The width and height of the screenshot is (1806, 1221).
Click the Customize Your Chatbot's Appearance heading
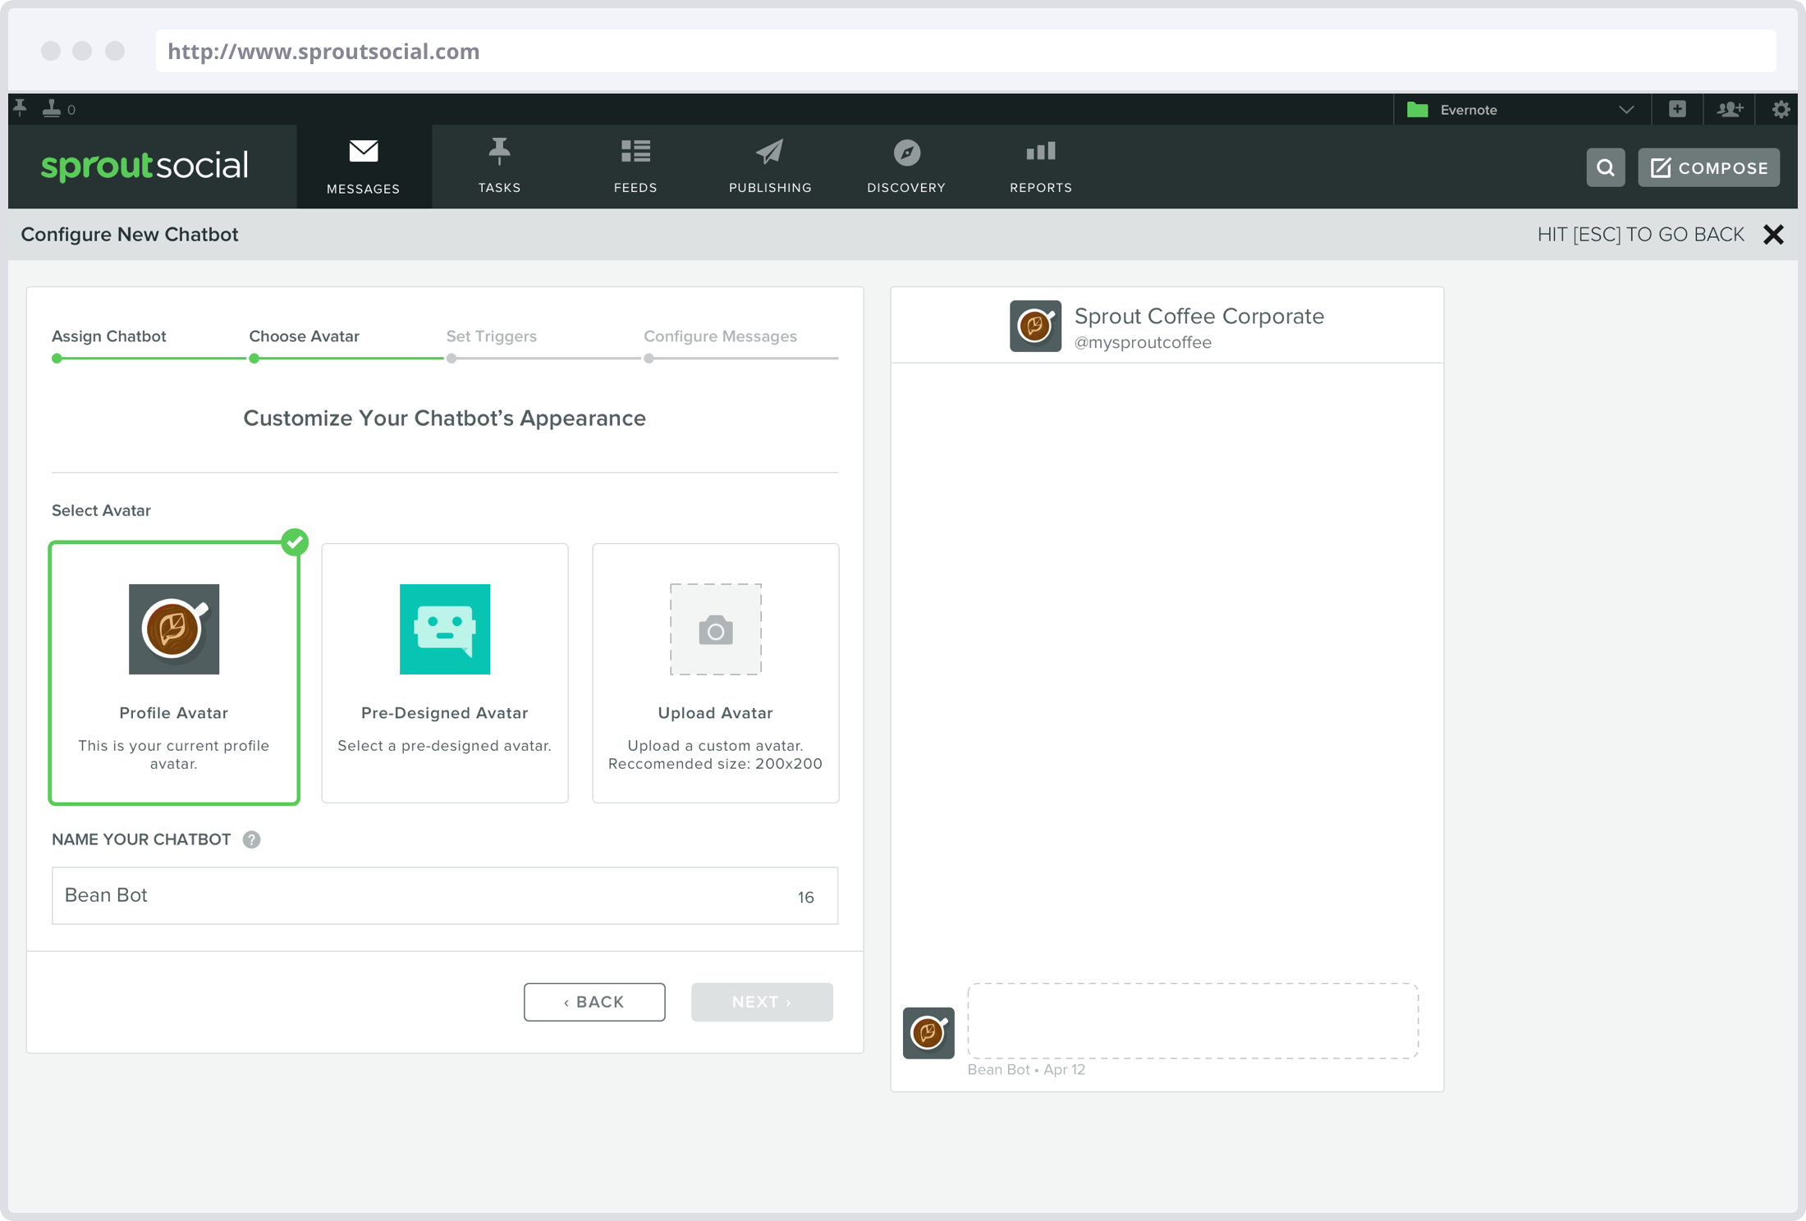(444, 418)
